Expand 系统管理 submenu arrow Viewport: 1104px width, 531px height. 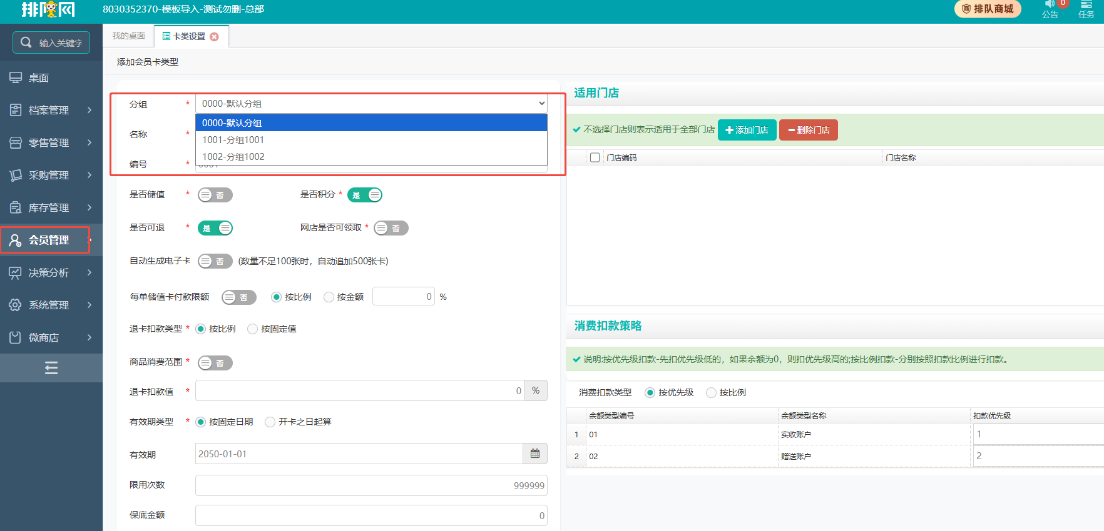(89, 305)
